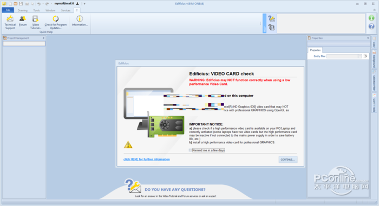Open the Information ribbon button
Screen dimensions: 379x206
(x=80, y=21)
